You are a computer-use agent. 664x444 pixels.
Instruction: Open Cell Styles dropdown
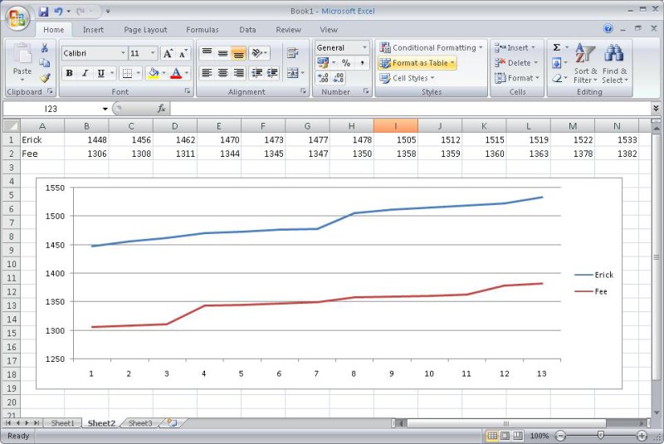point(407,78)
